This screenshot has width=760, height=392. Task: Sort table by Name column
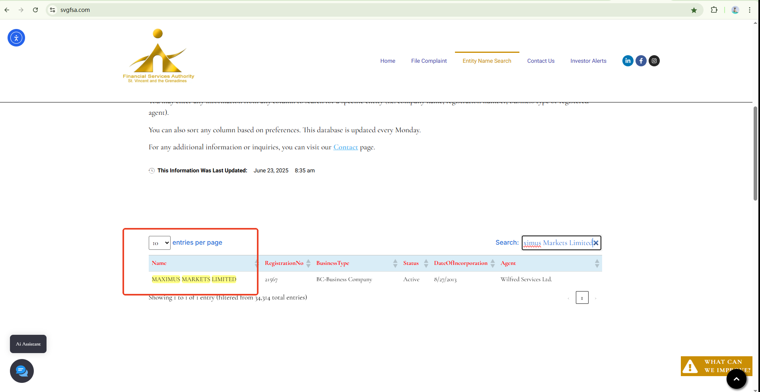pos(159,263)
